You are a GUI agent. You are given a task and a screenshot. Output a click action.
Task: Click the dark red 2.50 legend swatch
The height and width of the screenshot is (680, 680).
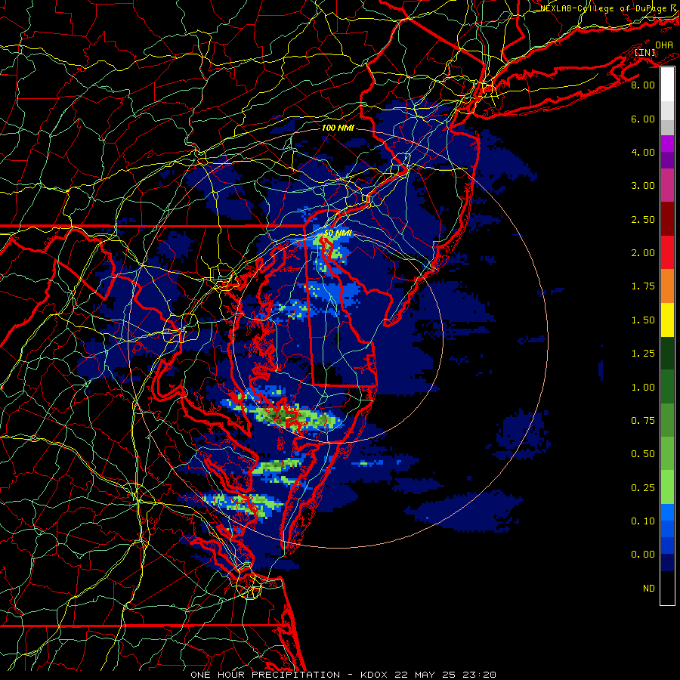click(x=667, y=219)
